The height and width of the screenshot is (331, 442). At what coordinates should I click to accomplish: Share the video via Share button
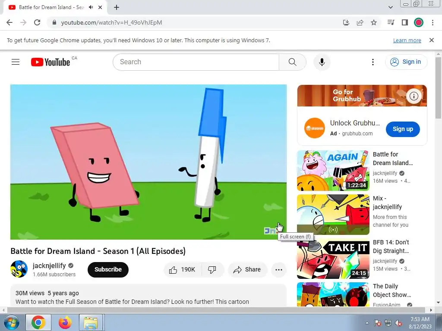247,270
